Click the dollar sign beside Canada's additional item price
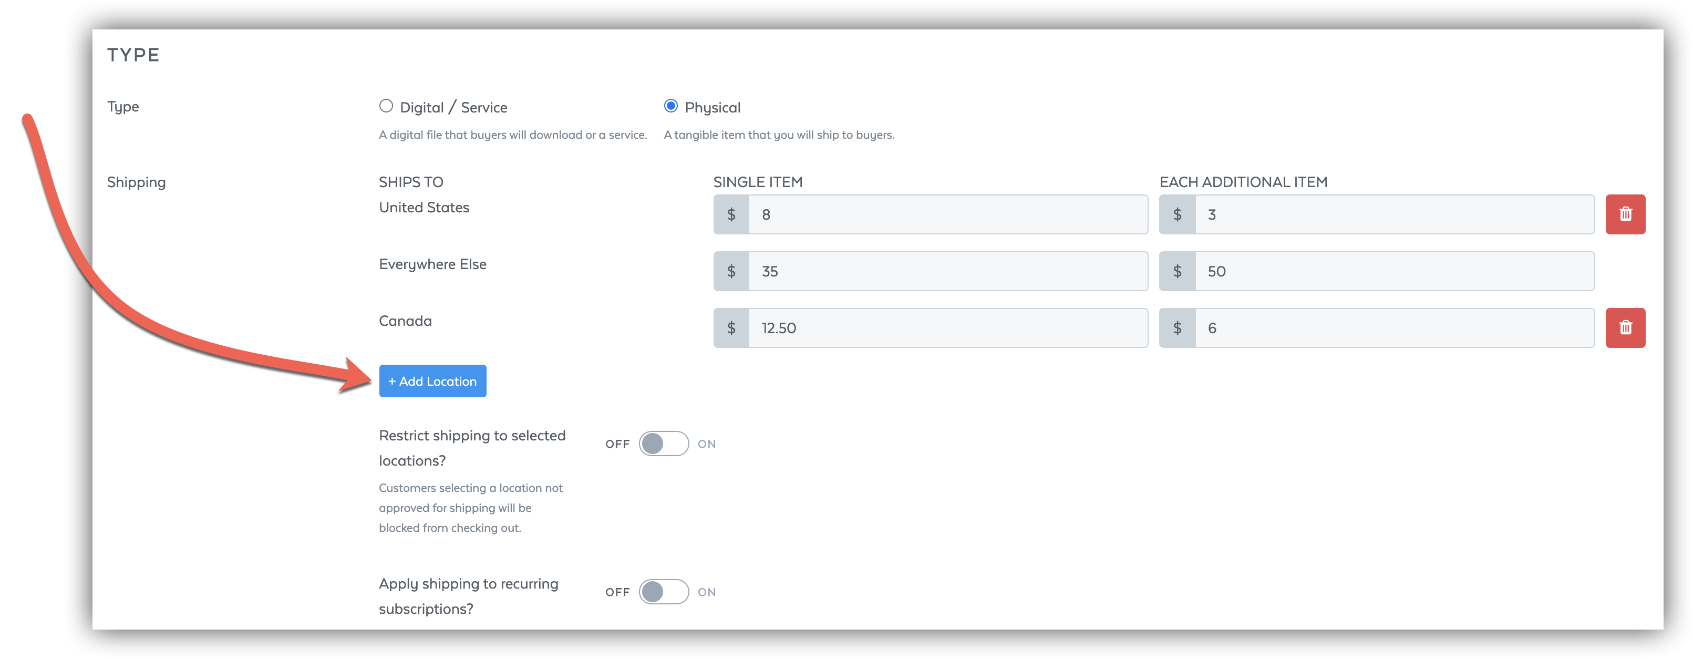 click(x=1177, y=327)
